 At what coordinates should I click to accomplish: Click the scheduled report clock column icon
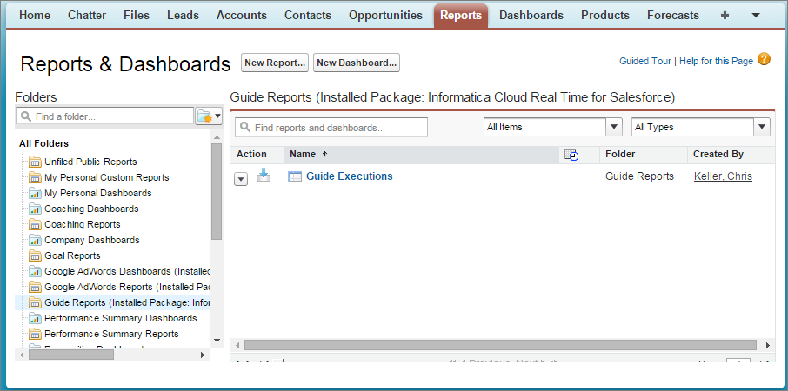[x=571, y=155]
